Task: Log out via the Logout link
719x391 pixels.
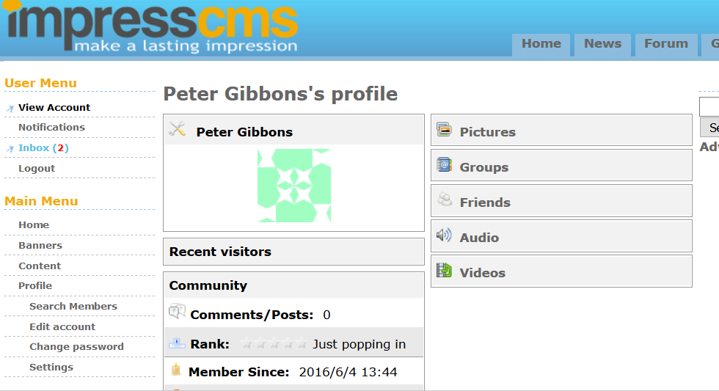Action: [x=37, y=168]
